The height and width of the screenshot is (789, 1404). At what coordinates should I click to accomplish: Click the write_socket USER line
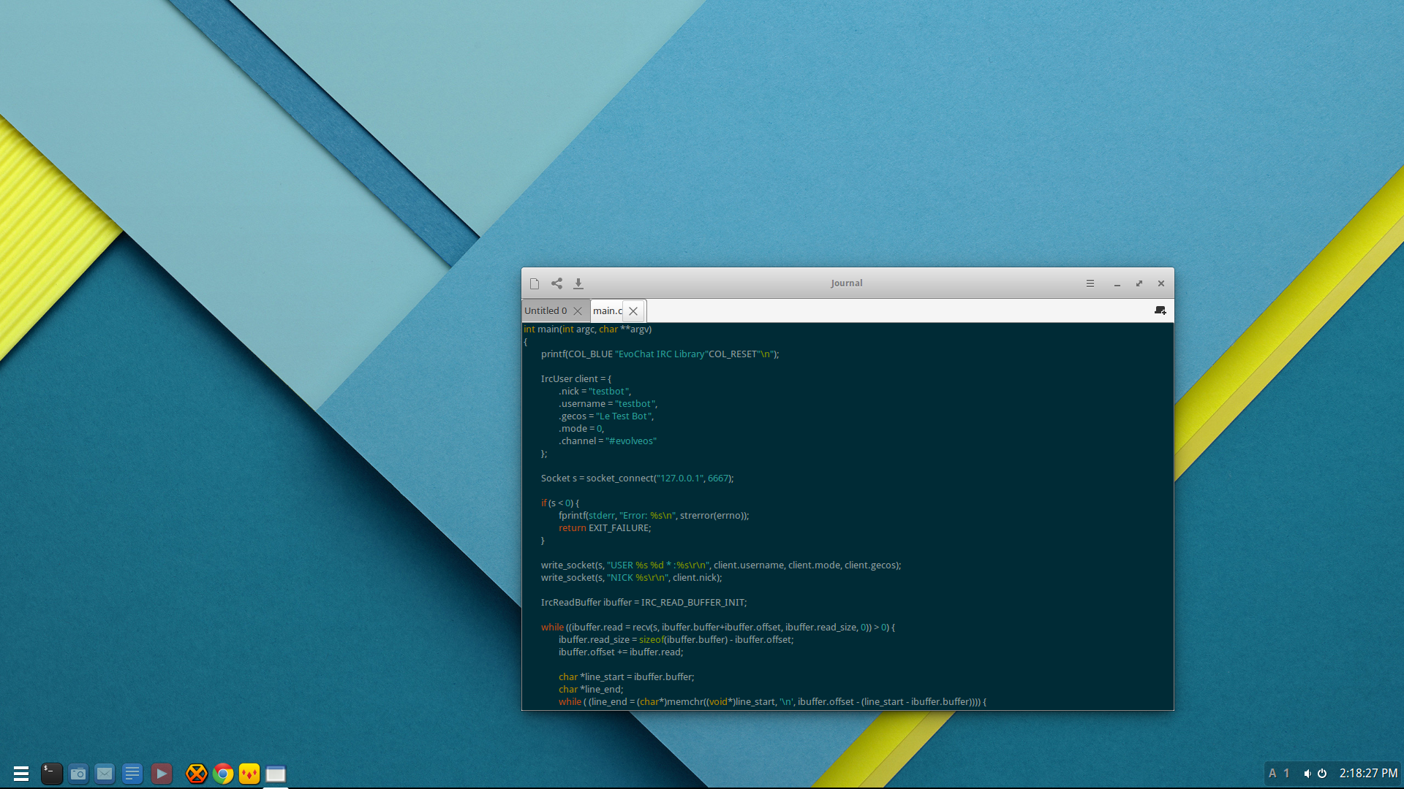pyautogui.click(x=721, y=565)
